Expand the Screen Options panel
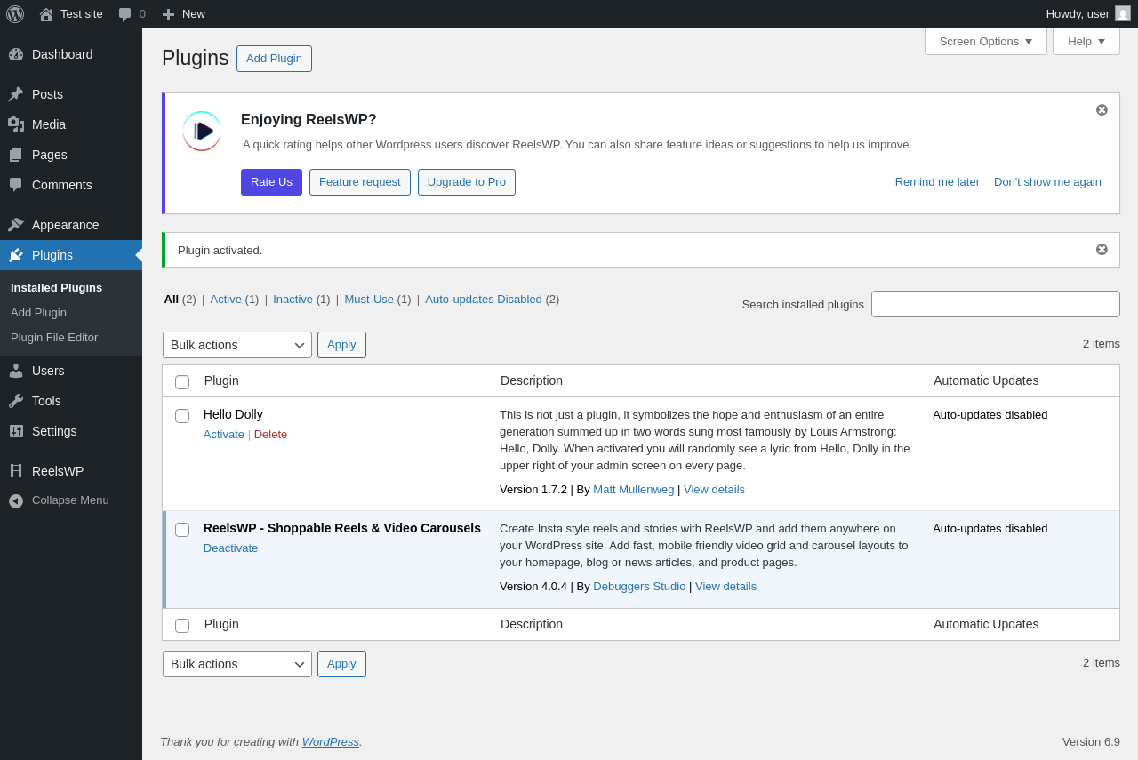 (x=985, y=41)
